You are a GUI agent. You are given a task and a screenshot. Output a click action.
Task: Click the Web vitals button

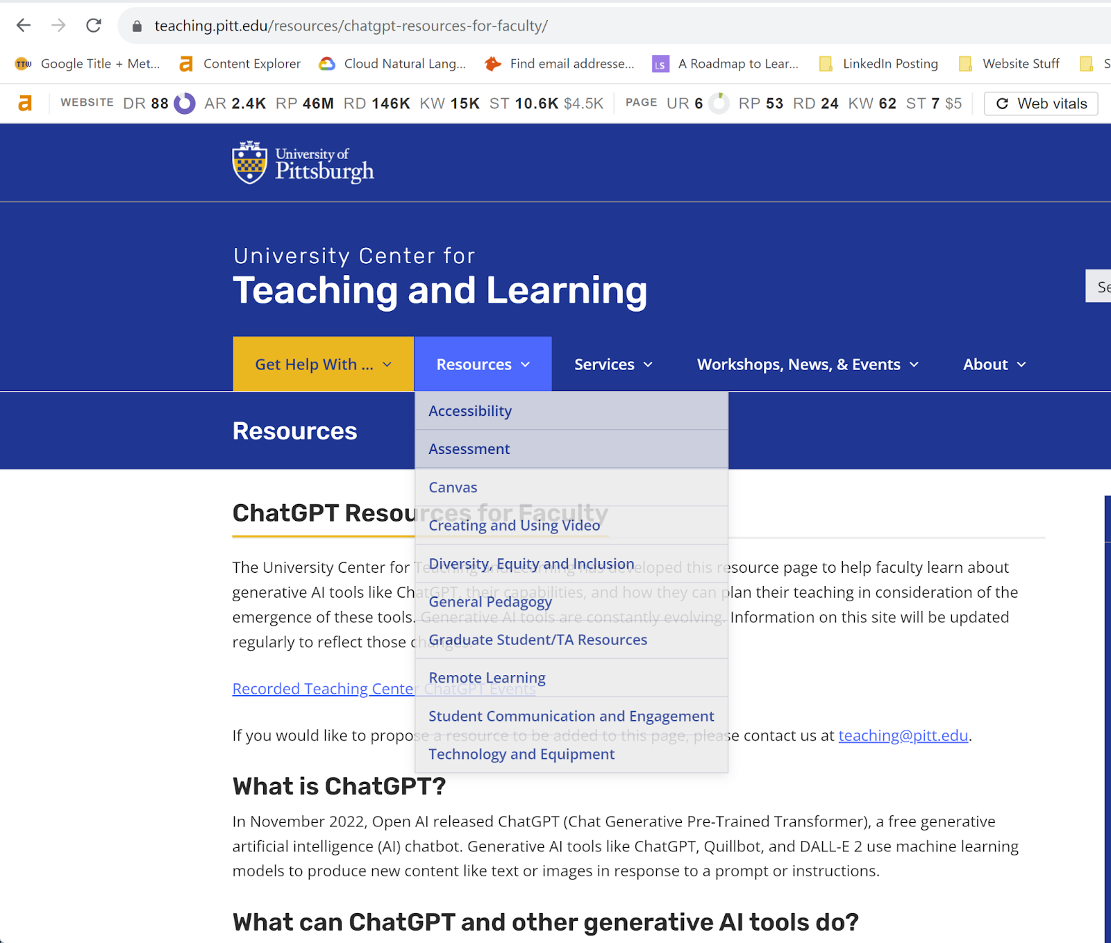point(1041,103)
